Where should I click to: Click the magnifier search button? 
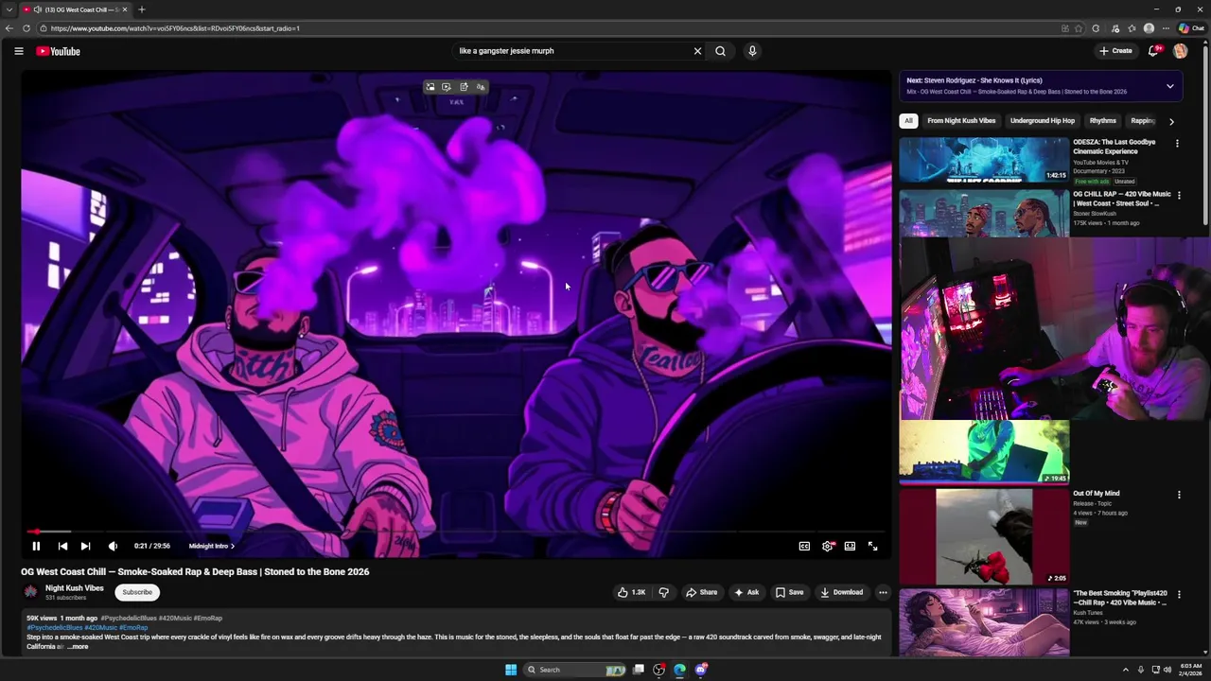click(721, 51)
